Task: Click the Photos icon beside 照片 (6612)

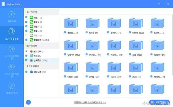Action: [31, 51]
